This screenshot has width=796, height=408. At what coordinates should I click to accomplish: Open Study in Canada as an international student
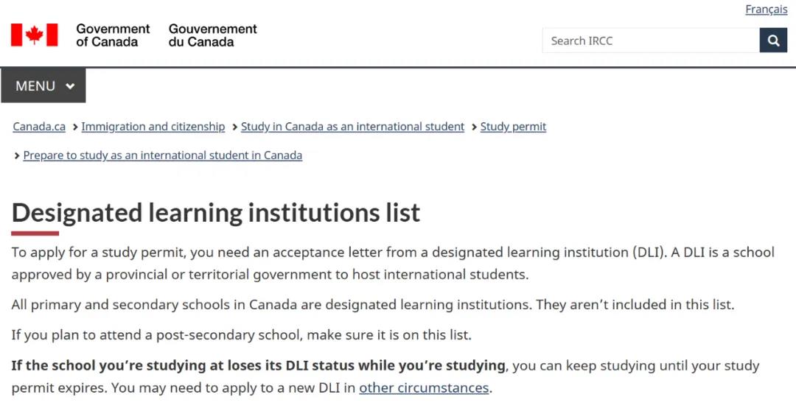tap(352, 127)
